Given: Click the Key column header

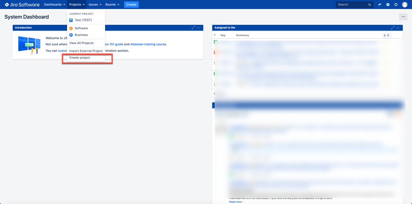Looking at the screenshot, I should click(223, 35).
